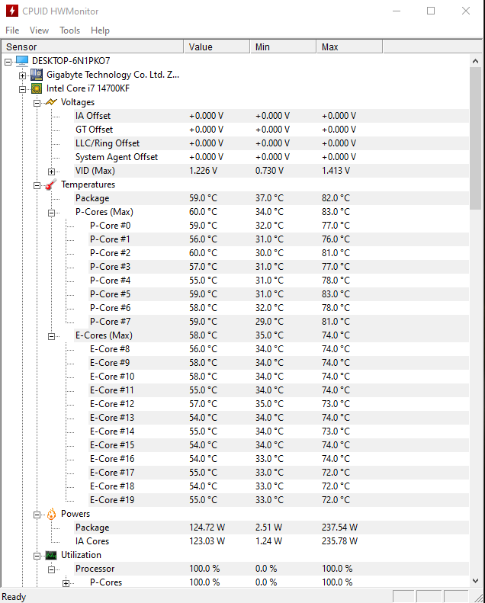Click the DESKTOP-6N1PKO7 computer icon
This screenshot has width=485, height=603.
(22, 61)
